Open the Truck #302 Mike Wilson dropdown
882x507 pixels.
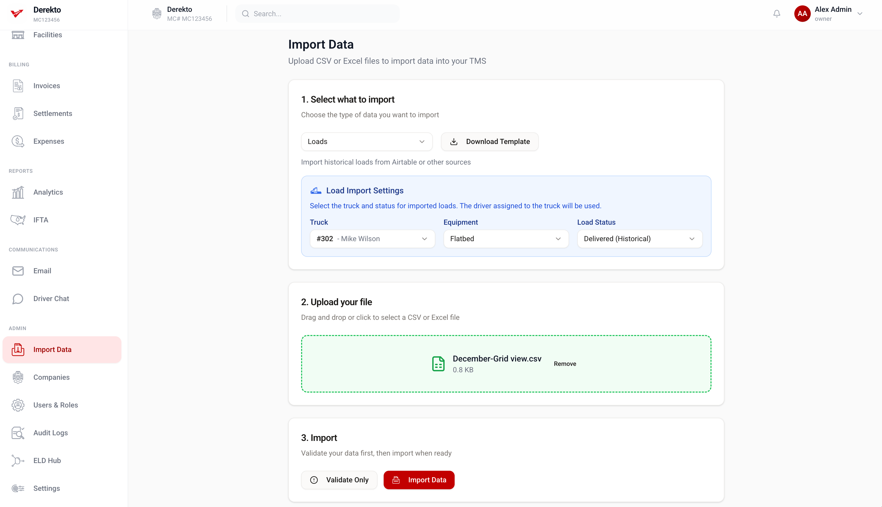(372, 239)
